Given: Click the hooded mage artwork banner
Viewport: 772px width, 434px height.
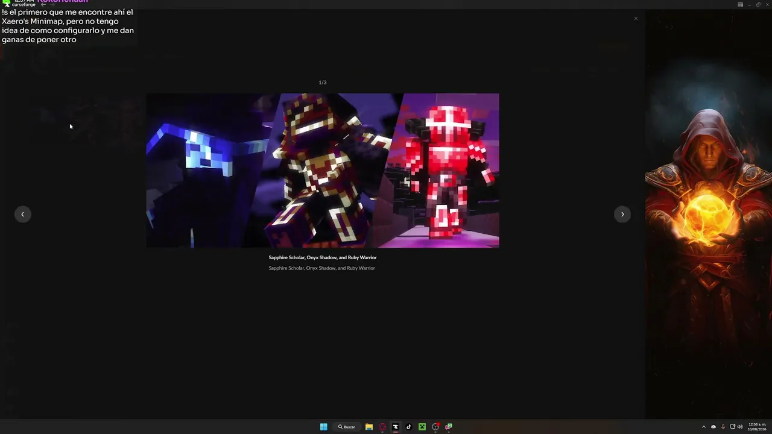Looking at the screenshot, I should (709, 214).
